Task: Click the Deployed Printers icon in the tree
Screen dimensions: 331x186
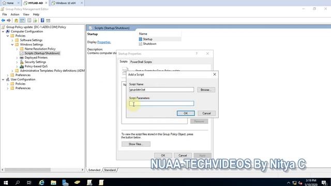Action: click(x=22, y=57)
